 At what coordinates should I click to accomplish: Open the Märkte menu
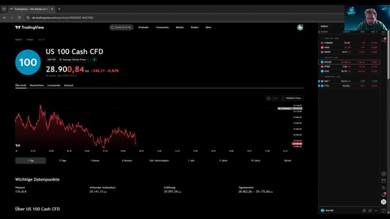pyautogui.click(x=180, y=27)
